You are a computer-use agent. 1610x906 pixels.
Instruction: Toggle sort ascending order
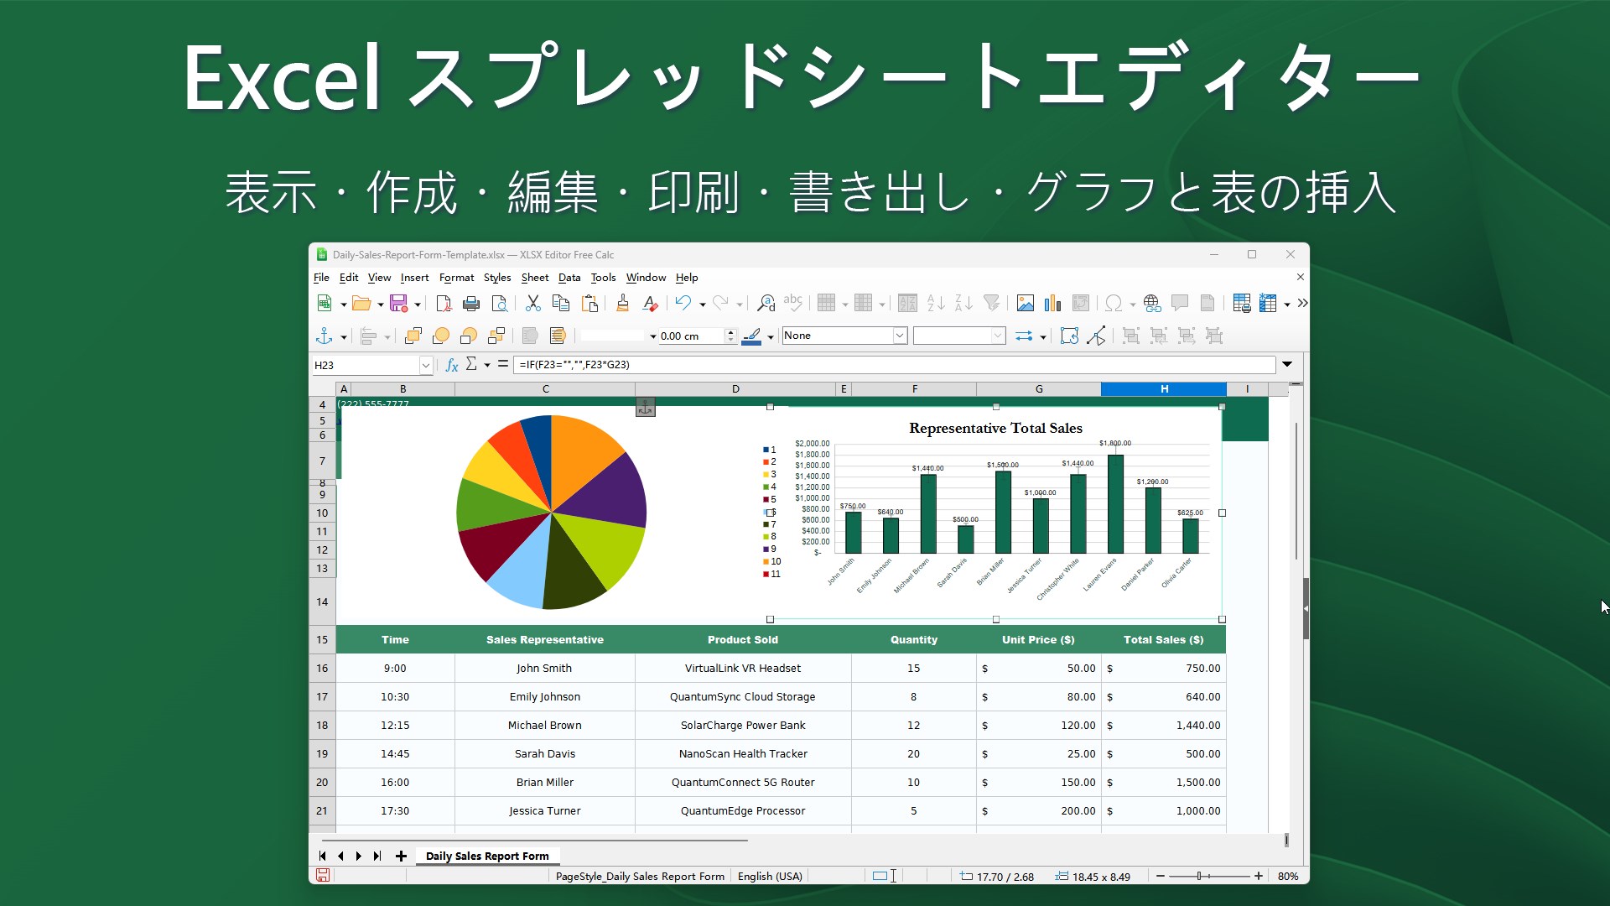pos(933,304)
